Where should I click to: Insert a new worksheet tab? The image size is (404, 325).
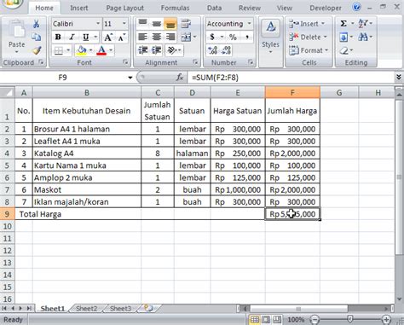coord(148,308)
